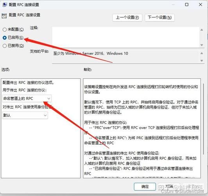The image size is (208, 196).
Task: Click the comment box scroll down arrow
Action: (202, 45)
